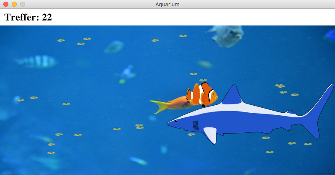Click the greyed-out zoom window button
335x175 pixels.
pyautogui.click(x=23, y=4)
